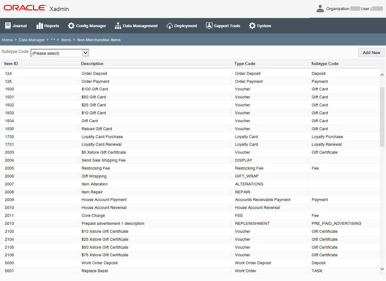The width and height of the screenshot is (386, 281).
Task: Click the Support Tools person icon
Action: (x=209, y=26)
